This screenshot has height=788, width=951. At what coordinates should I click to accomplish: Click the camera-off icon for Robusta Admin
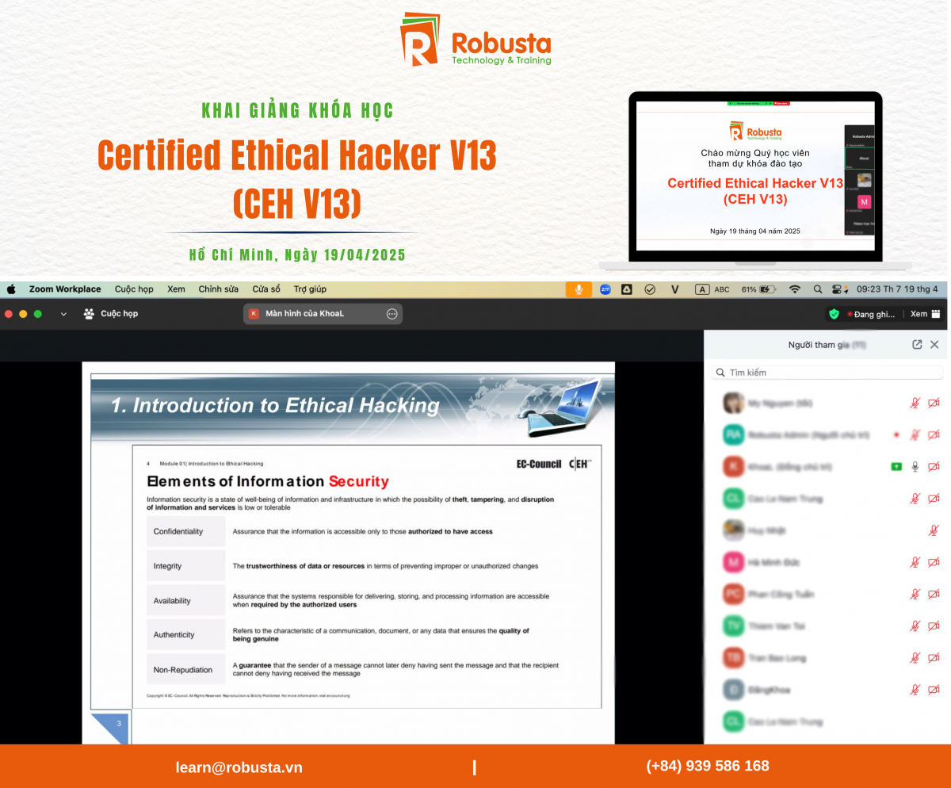(x=934, y=434)
